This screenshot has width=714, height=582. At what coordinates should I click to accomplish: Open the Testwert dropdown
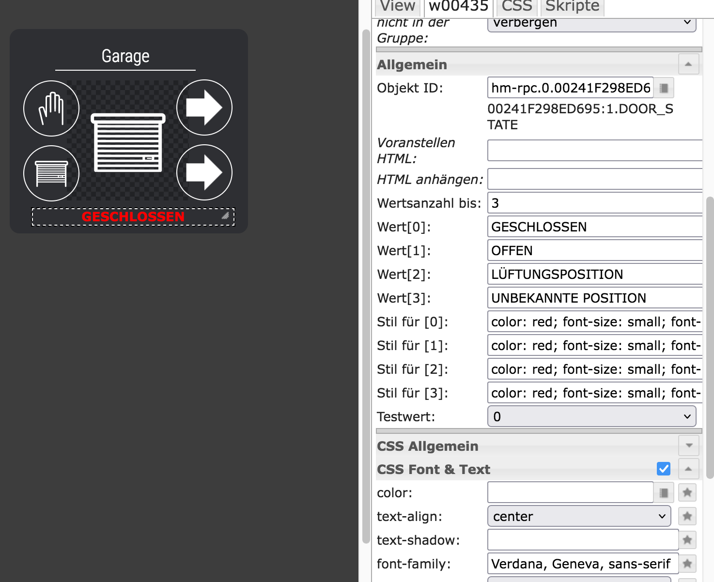[x=591, y=416]
